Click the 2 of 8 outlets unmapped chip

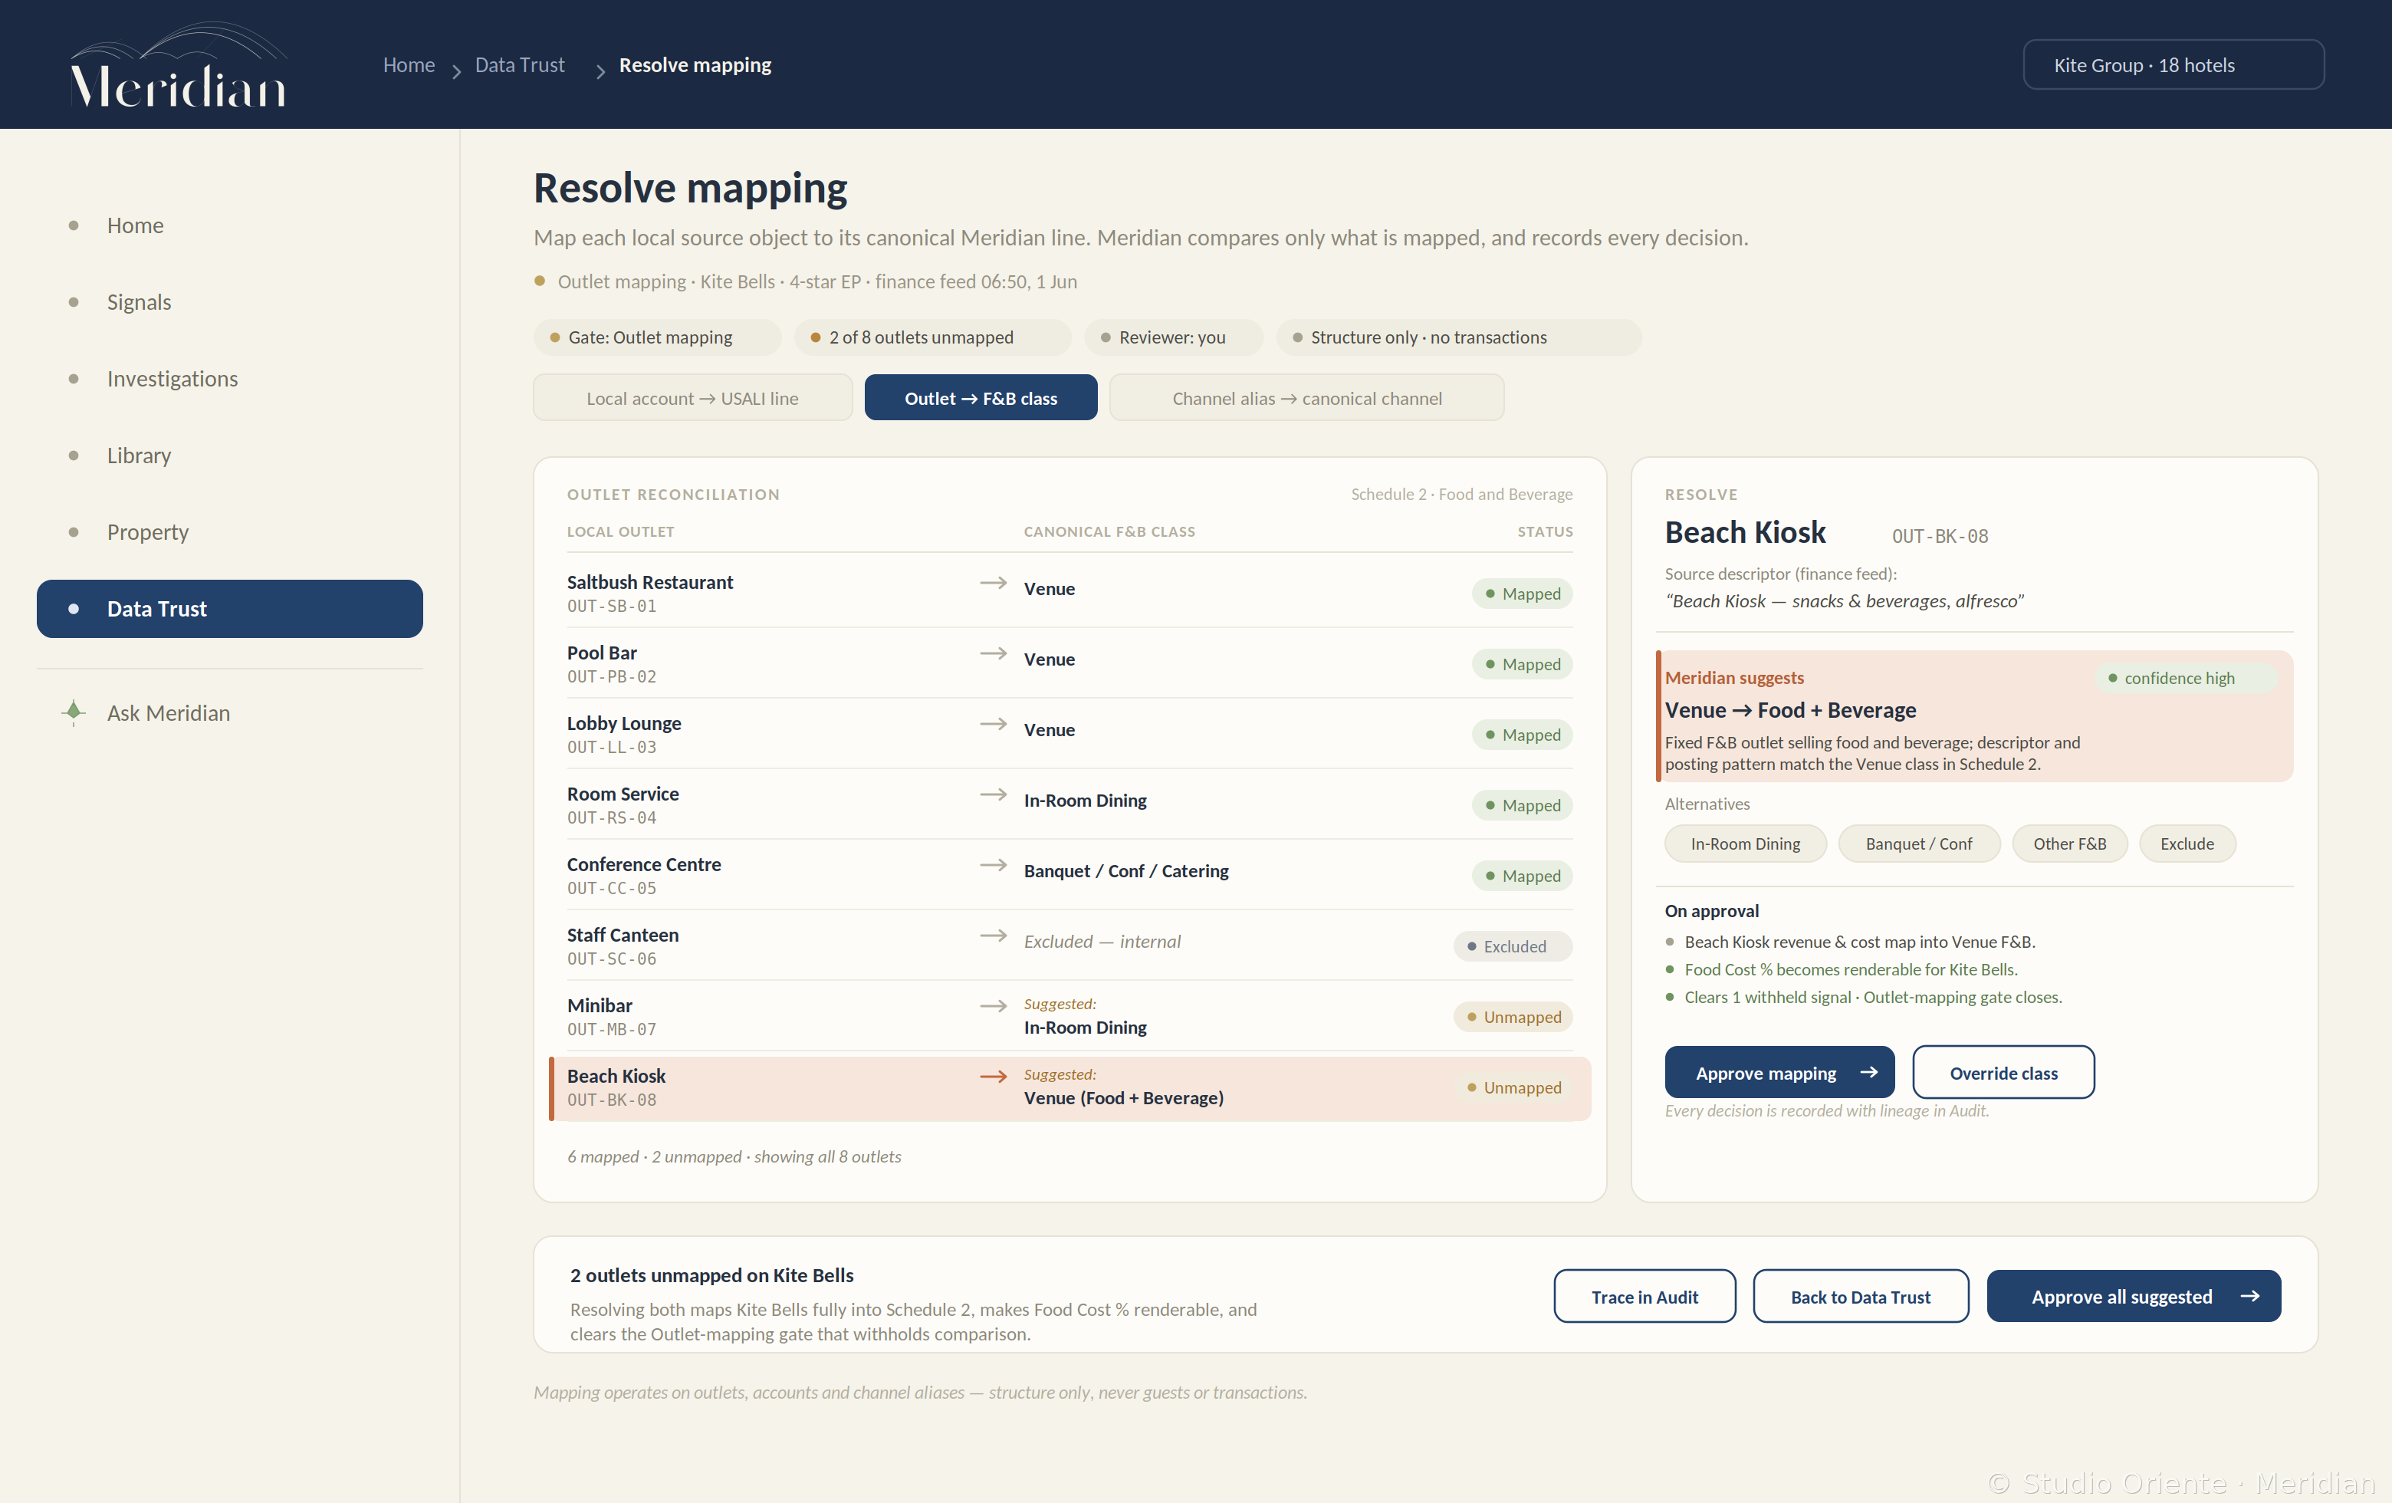(932, 337)
